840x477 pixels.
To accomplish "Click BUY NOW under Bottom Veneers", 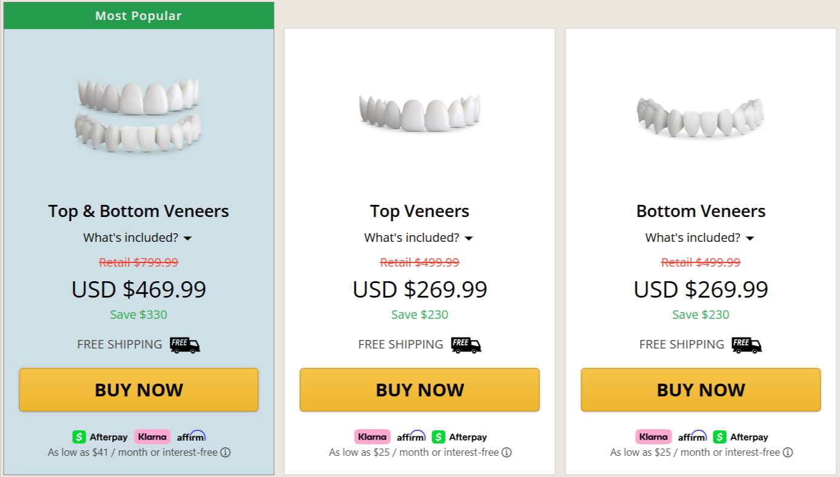I will pos(701,390).
